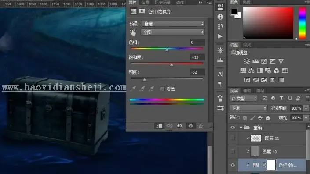Toggle adjustment visibility eye in Properties footer

[190, 126]
